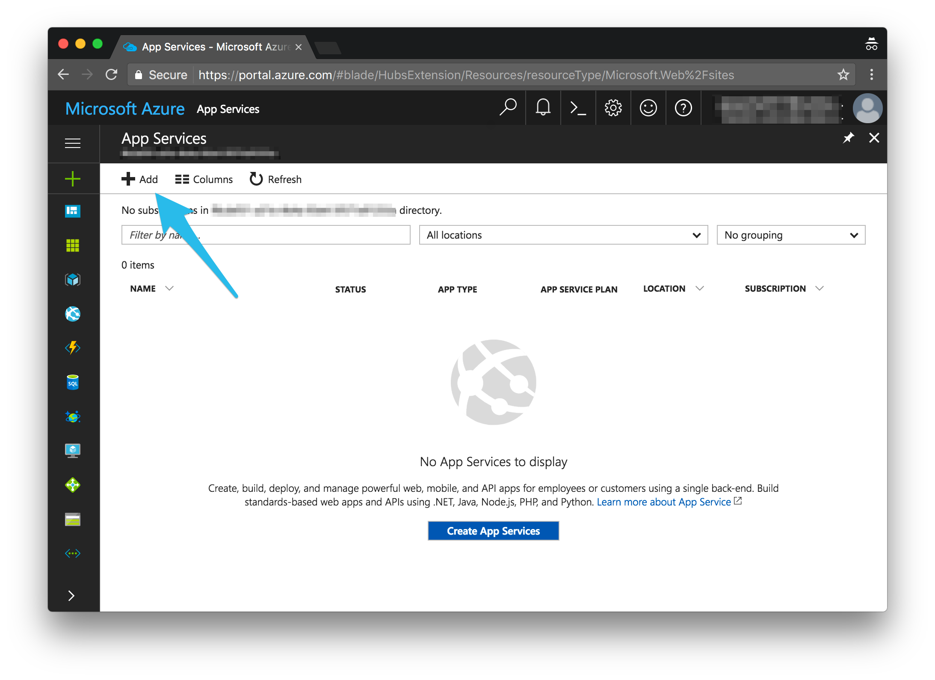Open the All locations dropdown

click(563, 235)
